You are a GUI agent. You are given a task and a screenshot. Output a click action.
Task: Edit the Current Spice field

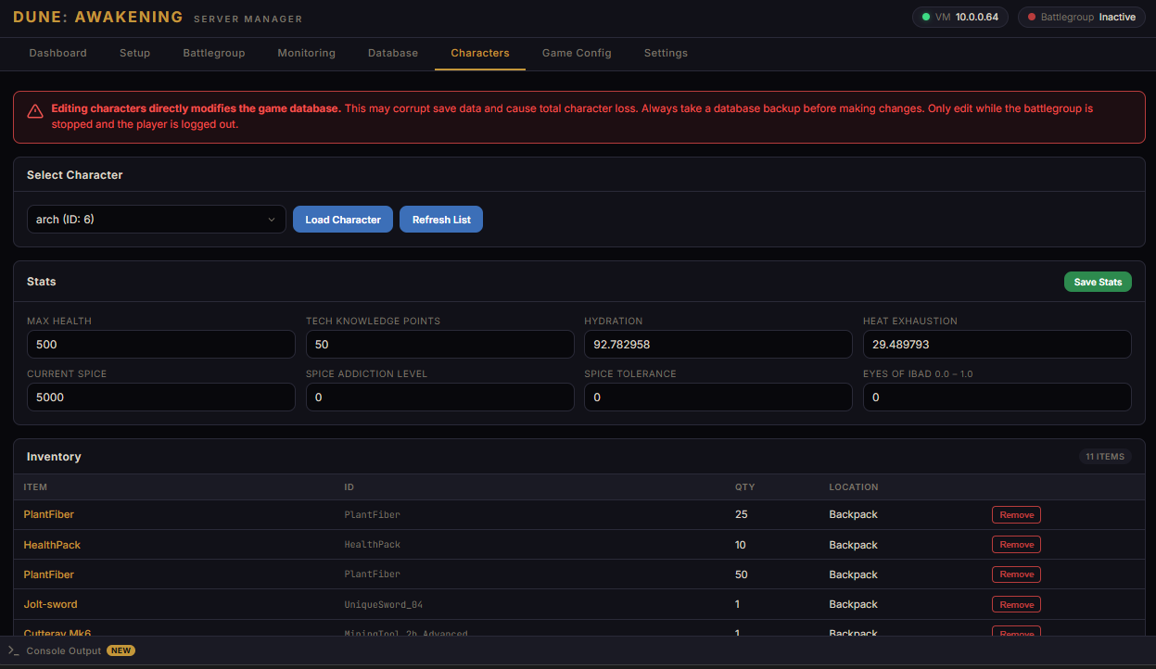(x=161, y=398)
